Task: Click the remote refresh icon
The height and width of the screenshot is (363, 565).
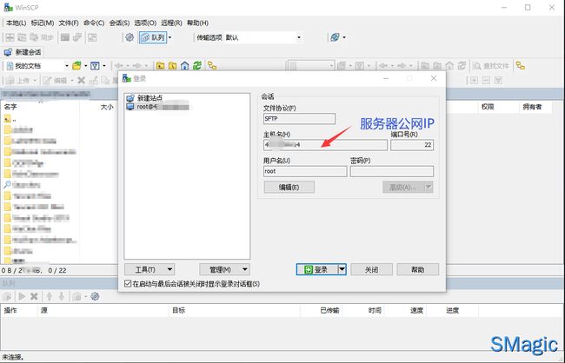Action: pos(462,65)
